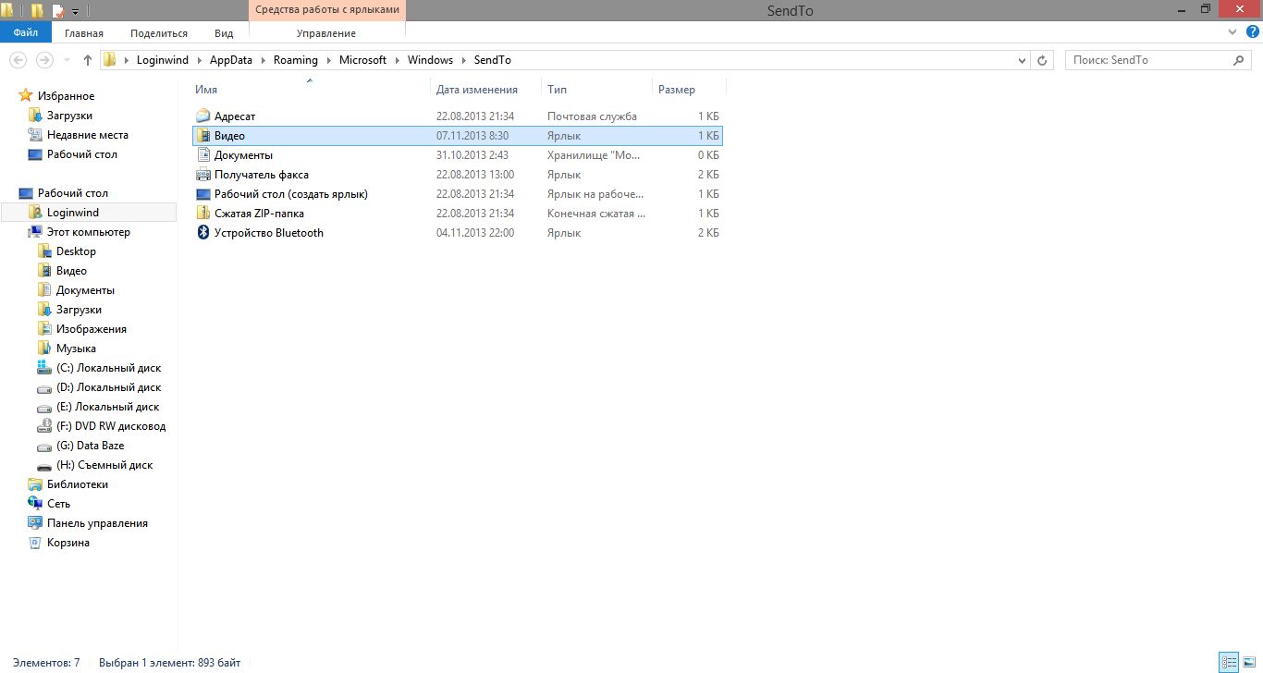Open the Файл menu tab
Screen dimensions: 1263x673
26,32
